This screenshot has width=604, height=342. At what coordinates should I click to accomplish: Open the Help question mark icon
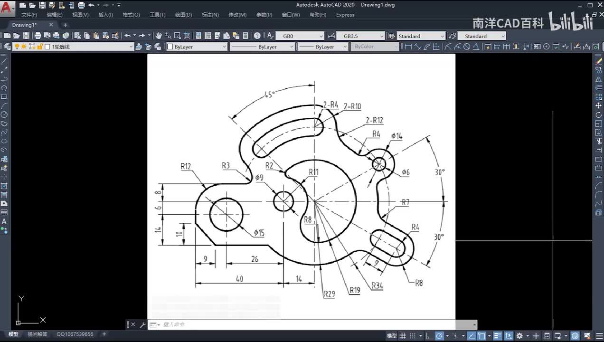(x=257, y=36)
